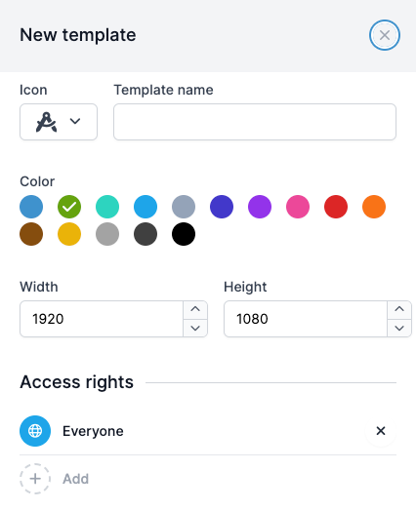Click the Everyone globe icon
This screenshot has width=416, height=510.
click(x=35, y=431)
